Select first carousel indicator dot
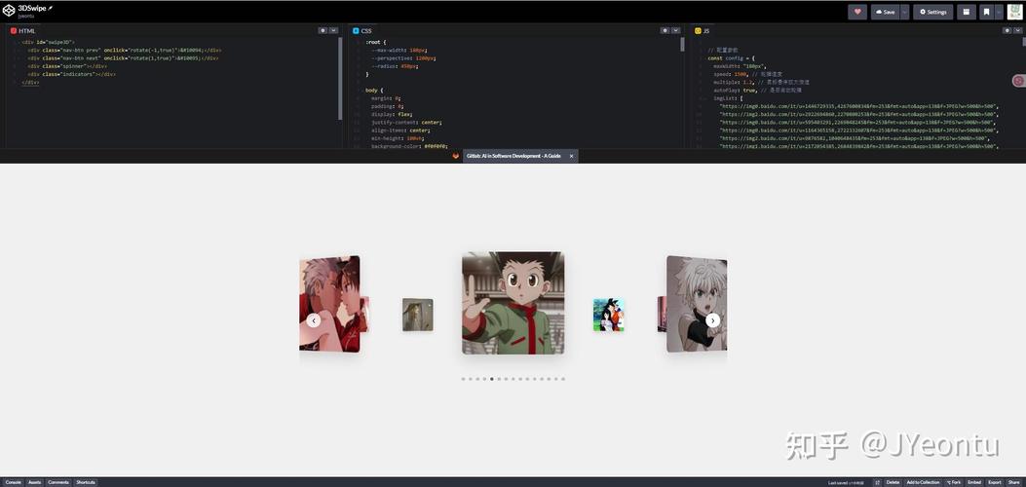1026x487 pixels. (x=463, y=379)
